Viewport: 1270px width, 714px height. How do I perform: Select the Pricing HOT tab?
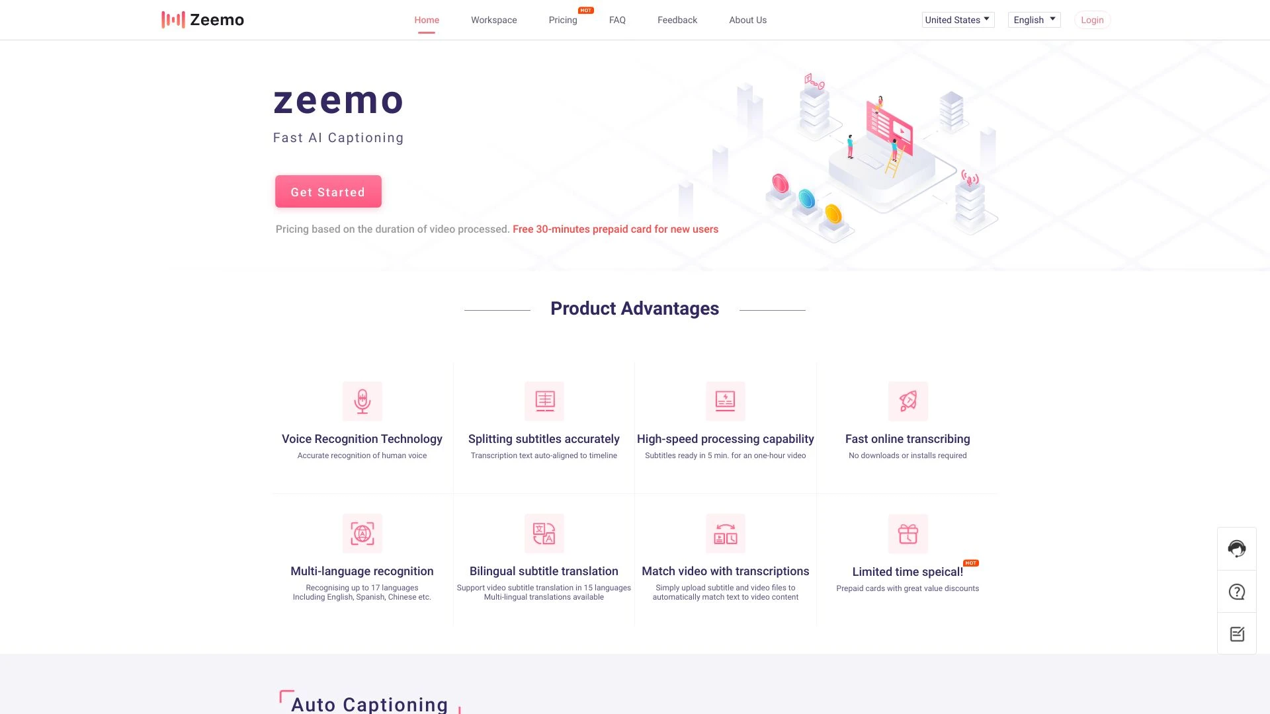click(x=562, y=19)
